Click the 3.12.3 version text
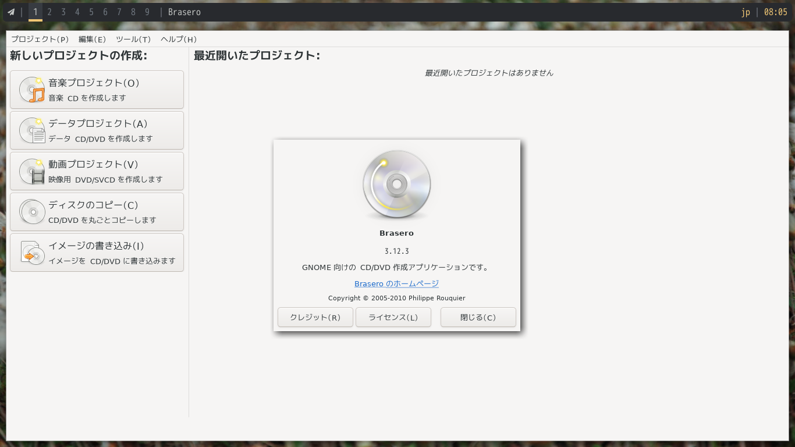This screenshot has height=447, width=795. pyautogui.click(x=397, y=251)
